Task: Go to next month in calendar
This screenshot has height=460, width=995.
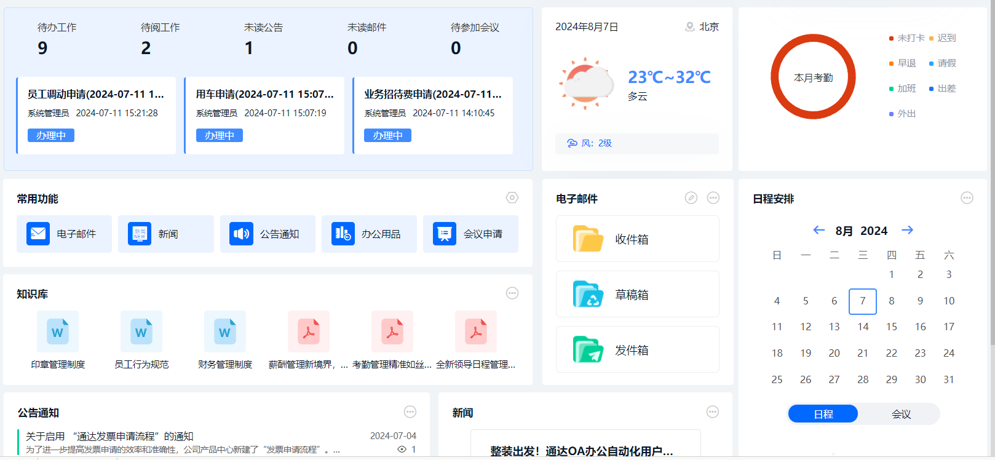Action: point(907,230)
